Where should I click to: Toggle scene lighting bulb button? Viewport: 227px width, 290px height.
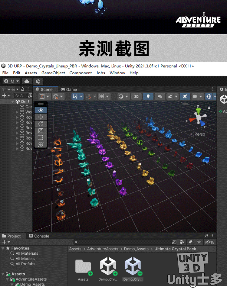pyautogui.click(x=148, y=96)
